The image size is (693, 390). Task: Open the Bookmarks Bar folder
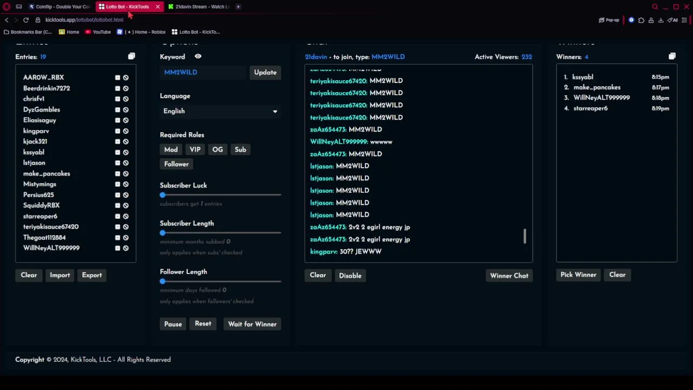pos(28,32)
